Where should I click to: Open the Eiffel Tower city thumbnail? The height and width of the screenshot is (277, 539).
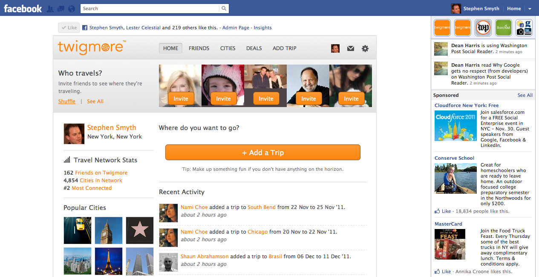109,261
